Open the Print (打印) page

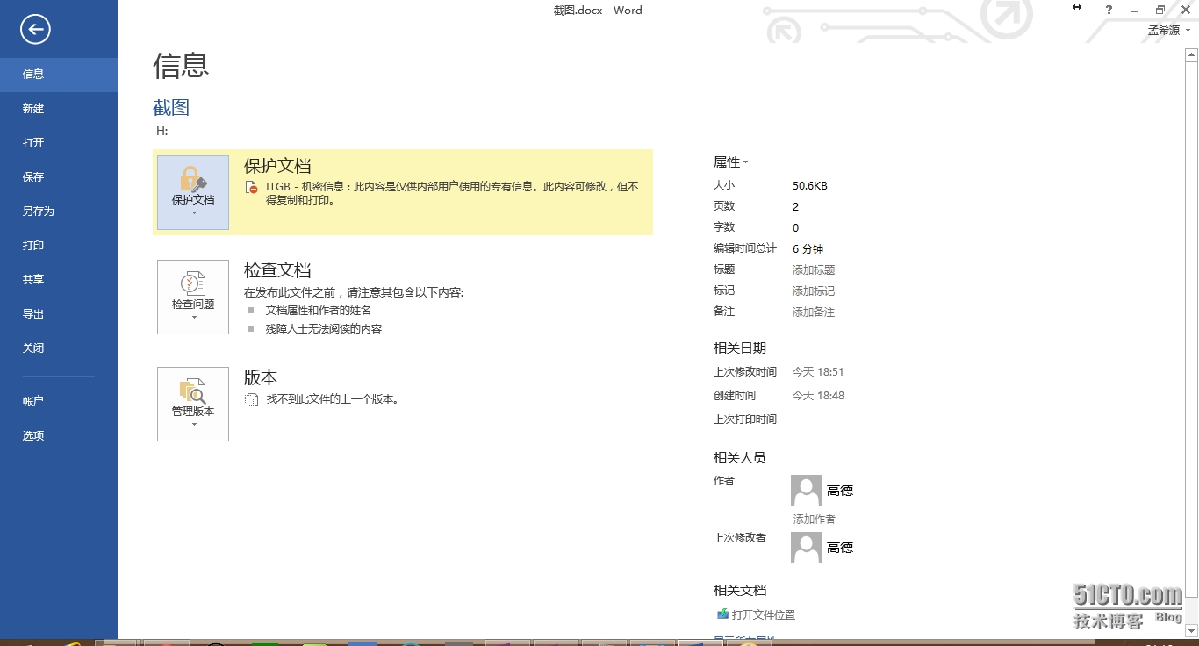coord(33,246)
